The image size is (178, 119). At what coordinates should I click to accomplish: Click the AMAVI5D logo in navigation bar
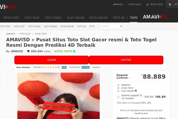tap(155, 17)
